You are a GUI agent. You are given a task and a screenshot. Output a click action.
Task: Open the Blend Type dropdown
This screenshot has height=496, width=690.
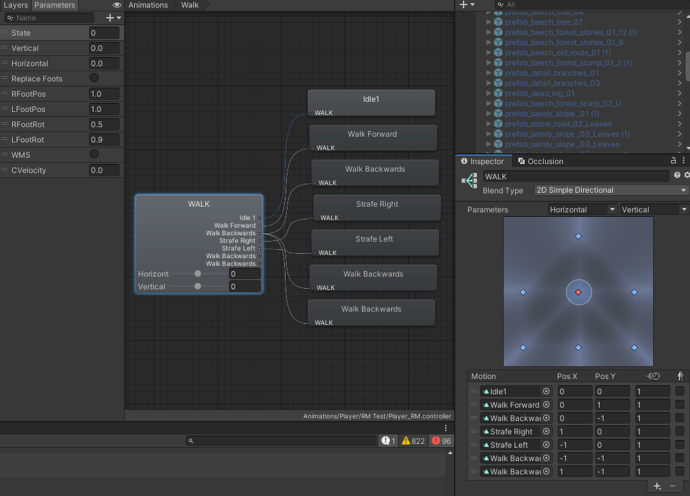[610, 190]
